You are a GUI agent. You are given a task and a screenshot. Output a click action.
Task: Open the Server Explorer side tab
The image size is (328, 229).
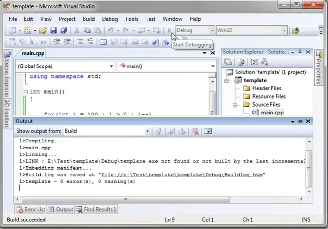click(x=7, y=74)
